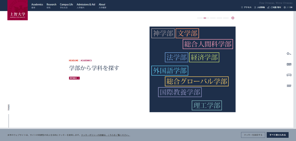
Task: Select the 外国語学部 box
Action: click(x=170, y=71)
